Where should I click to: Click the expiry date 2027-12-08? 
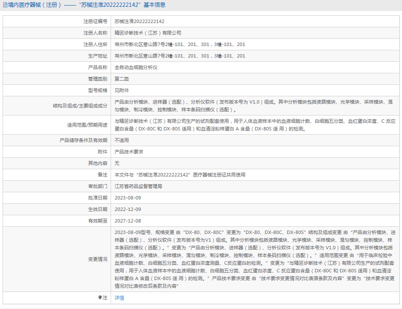click(x=128, y=221)
